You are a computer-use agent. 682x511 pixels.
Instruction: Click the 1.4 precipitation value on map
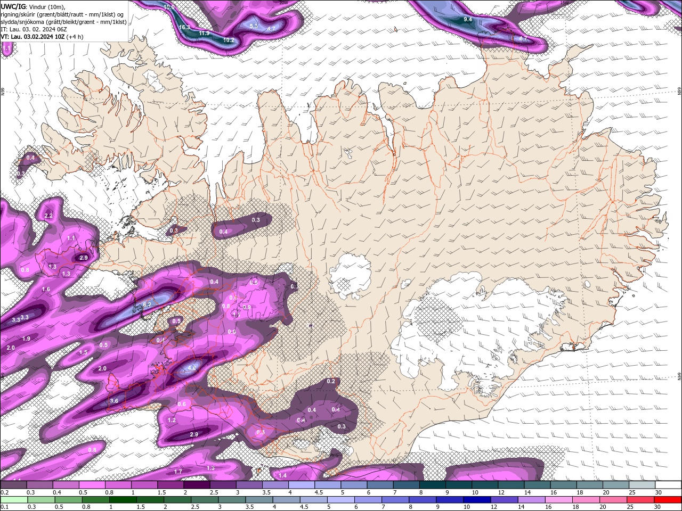tap(282, 475)
